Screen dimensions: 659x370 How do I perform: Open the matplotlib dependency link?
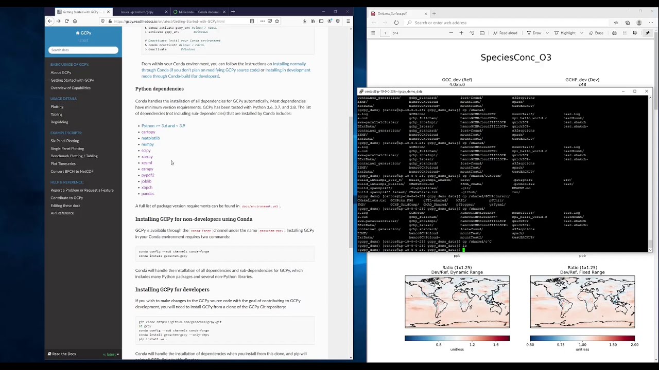click(x=150, y=138)
